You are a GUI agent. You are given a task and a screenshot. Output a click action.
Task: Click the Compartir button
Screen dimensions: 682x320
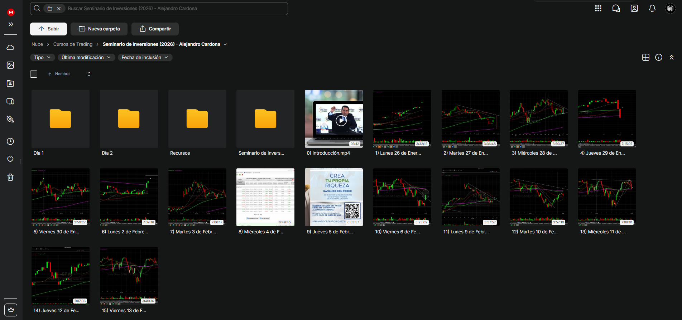(155, 29)
